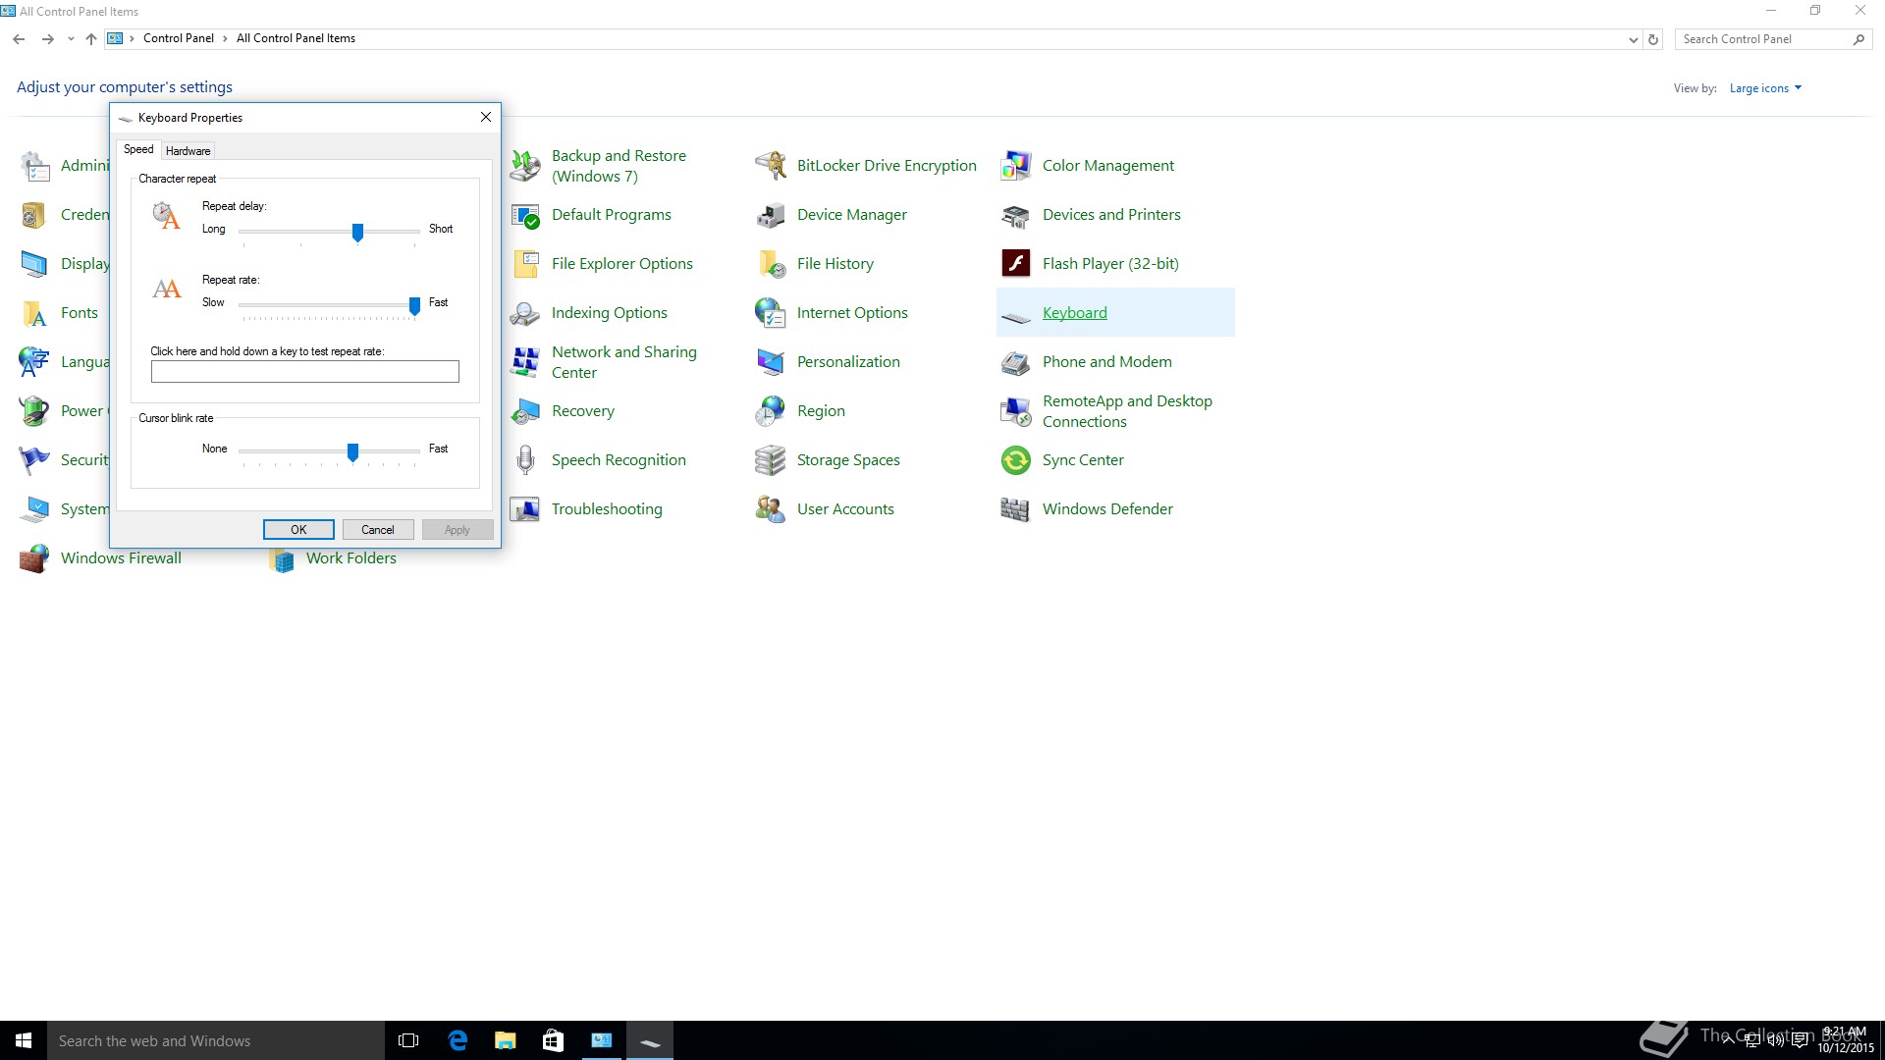Click the repeat rate test field
This screenshot has width=1885, height=1060.
304,372
